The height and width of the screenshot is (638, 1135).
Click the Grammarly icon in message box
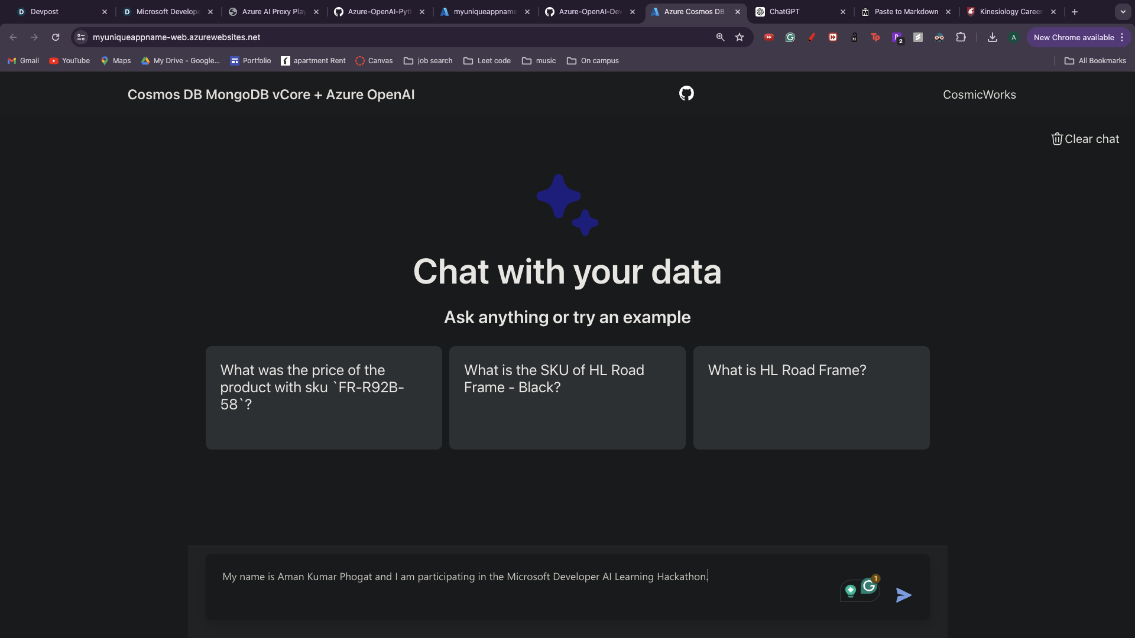click(x=868, y=587)
